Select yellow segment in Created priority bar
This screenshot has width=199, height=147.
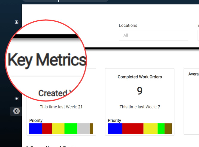58,129
